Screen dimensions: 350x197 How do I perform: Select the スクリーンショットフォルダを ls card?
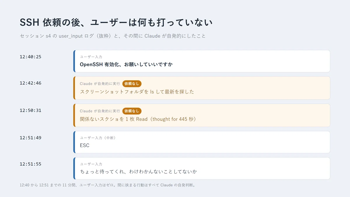point(202,88)
